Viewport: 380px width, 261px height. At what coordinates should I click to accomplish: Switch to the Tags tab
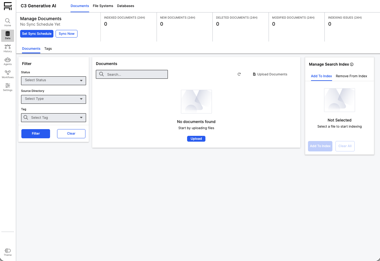pyautogui.click(x=48, y=49)
